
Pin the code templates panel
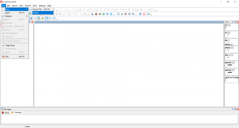pos(235,22)
